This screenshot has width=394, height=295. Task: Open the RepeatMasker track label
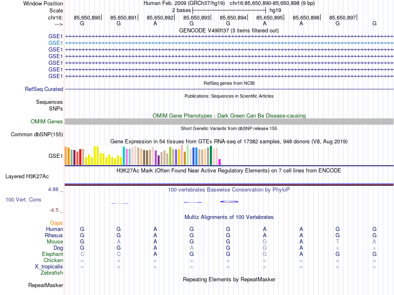click(46, 285)
